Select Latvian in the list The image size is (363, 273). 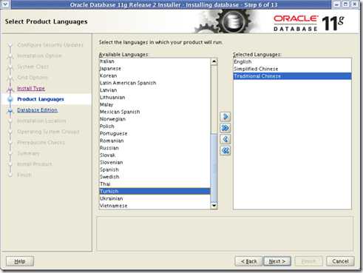(155, 90)
